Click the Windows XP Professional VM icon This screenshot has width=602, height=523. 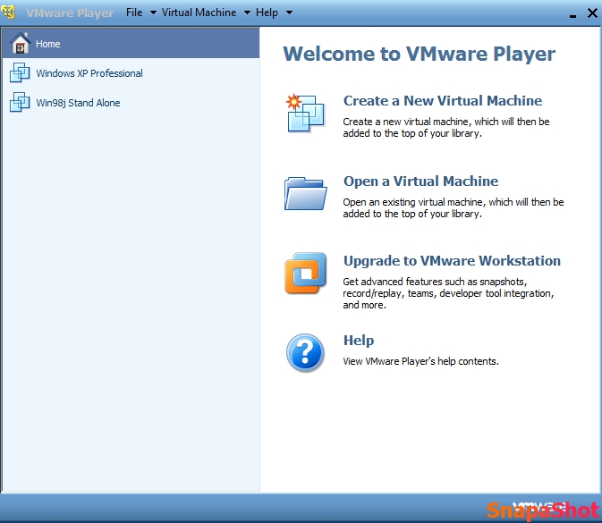[20, 73]
